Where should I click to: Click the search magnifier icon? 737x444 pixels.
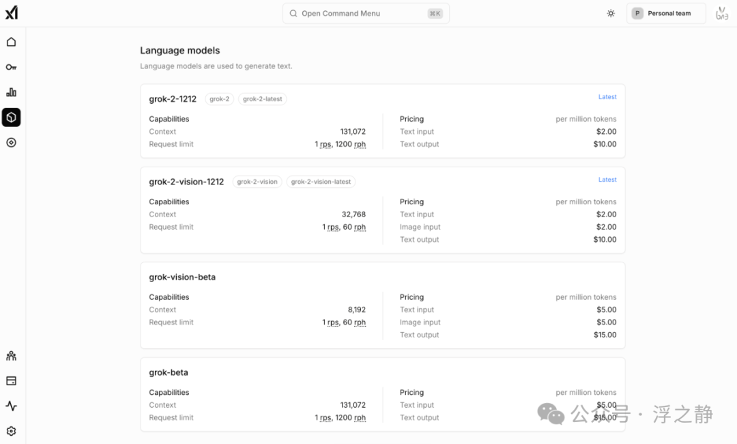293,13
